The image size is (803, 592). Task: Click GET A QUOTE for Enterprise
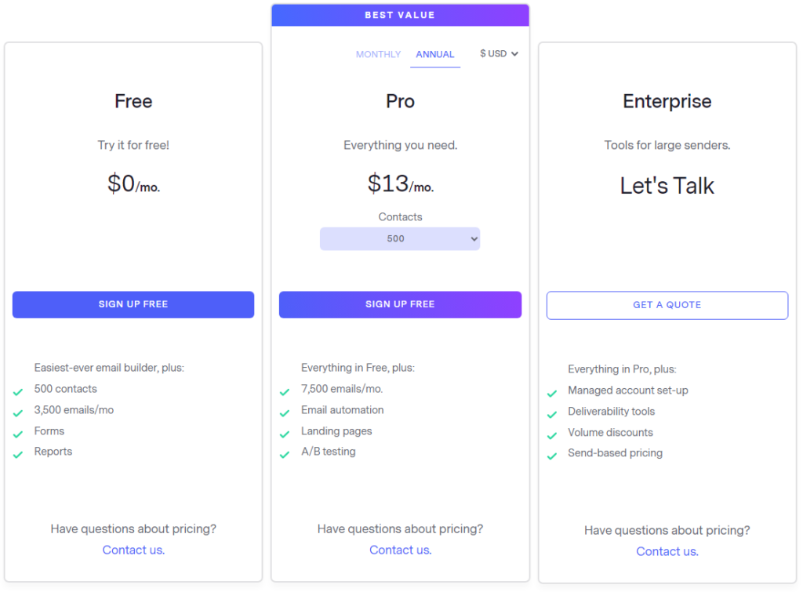(x=667, y=305)
